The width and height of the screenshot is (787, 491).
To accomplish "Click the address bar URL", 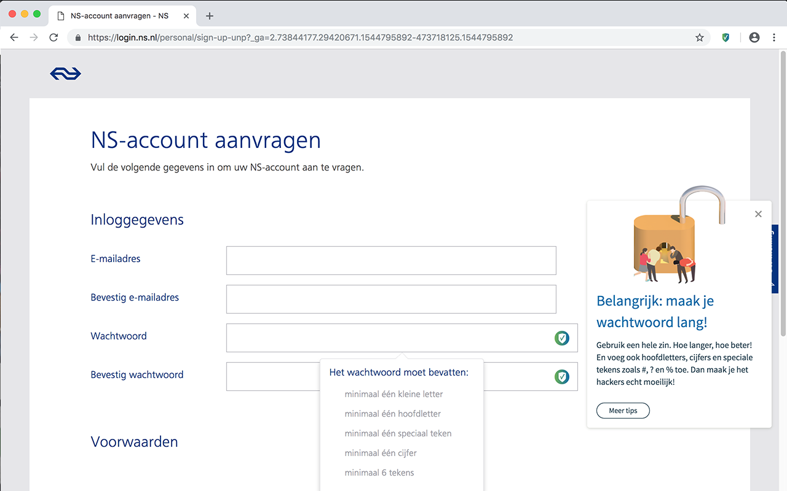I will point(300,37).
